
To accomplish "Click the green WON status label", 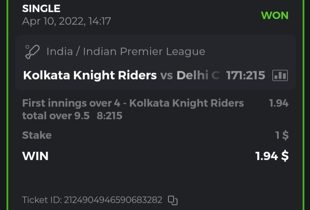I will pyautogui.click(x=274, y=15).
